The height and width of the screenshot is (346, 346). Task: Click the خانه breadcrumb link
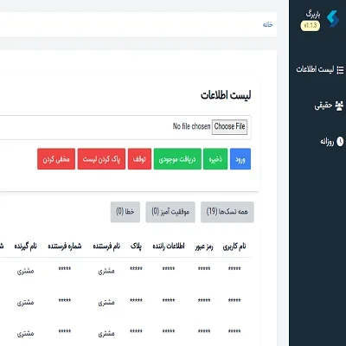click(267, 24)
